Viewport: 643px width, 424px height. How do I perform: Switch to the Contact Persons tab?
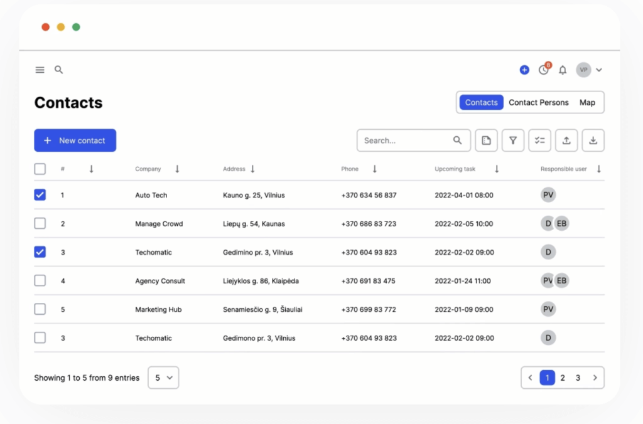pyautogui.click(x=538, y=102)
